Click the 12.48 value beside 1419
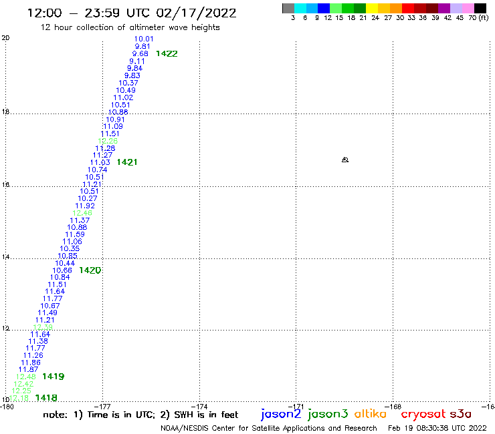The width and height of the screenshot is (495, 434). pyautogui.click(x=26, y=377)
